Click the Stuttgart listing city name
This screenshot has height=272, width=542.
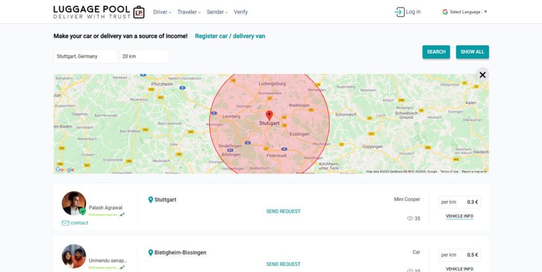pyautogui.click(x=165, y=200)
